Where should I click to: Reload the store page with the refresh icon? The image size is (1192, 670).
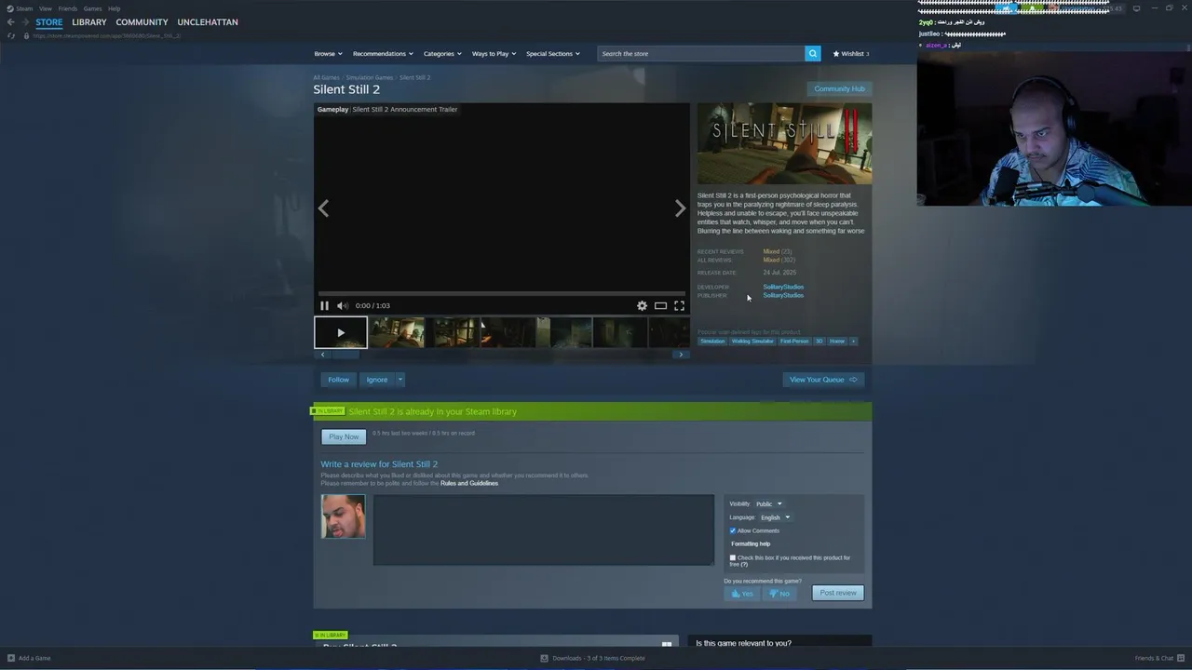coord(11,35)
